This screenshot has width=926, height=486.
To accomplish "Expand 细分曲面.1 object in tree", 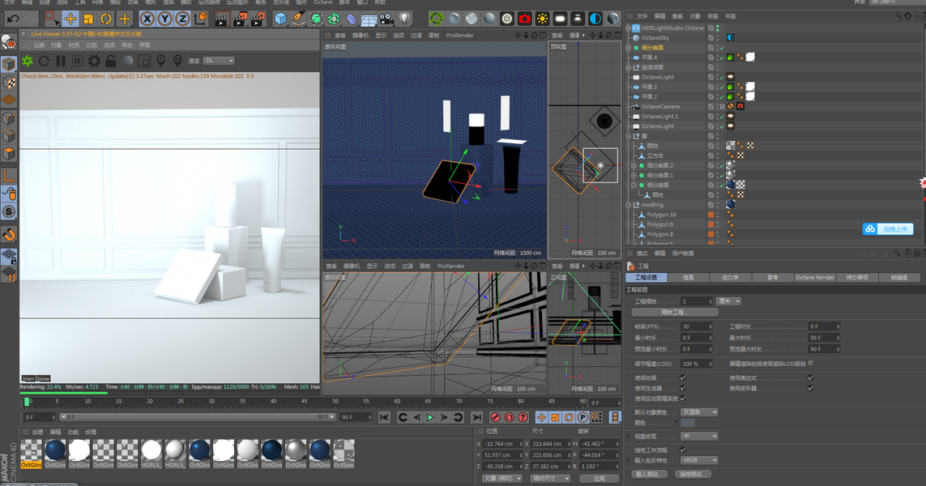I will [x=634, y=176].
